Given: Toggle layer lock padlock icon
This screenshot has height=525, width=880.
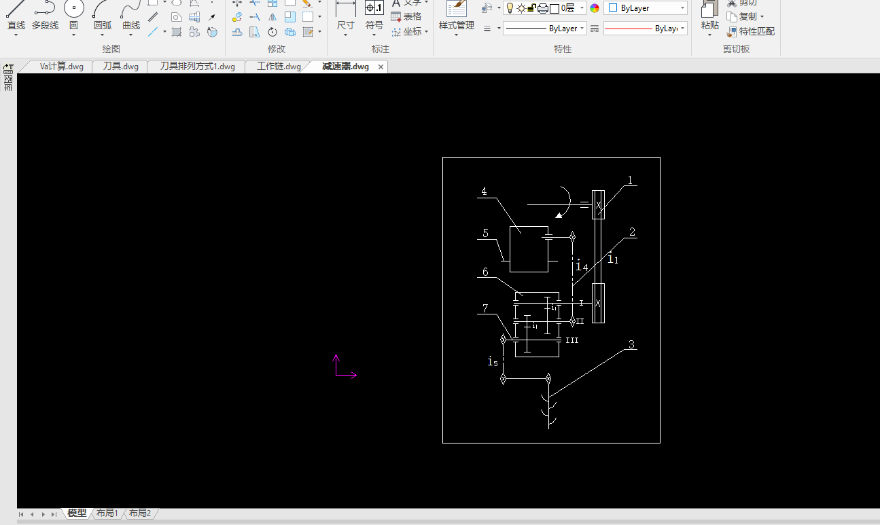Looking at the screenshot, I should [531, 8].
